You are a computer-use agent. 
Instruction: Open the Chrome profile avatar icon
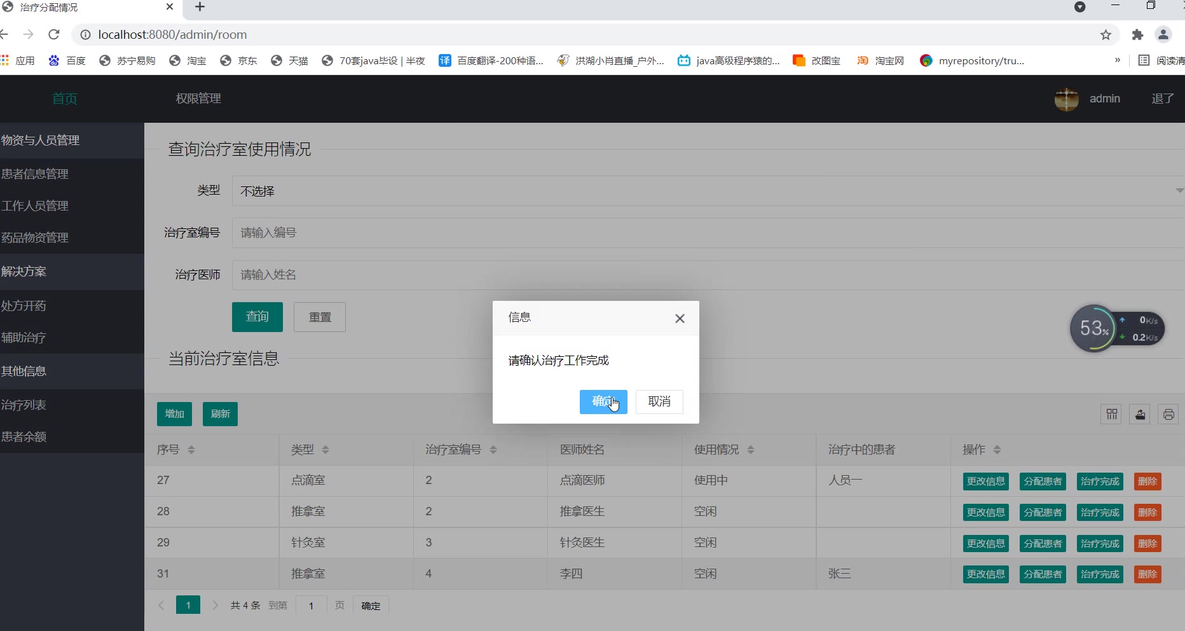click(1163, 34)
